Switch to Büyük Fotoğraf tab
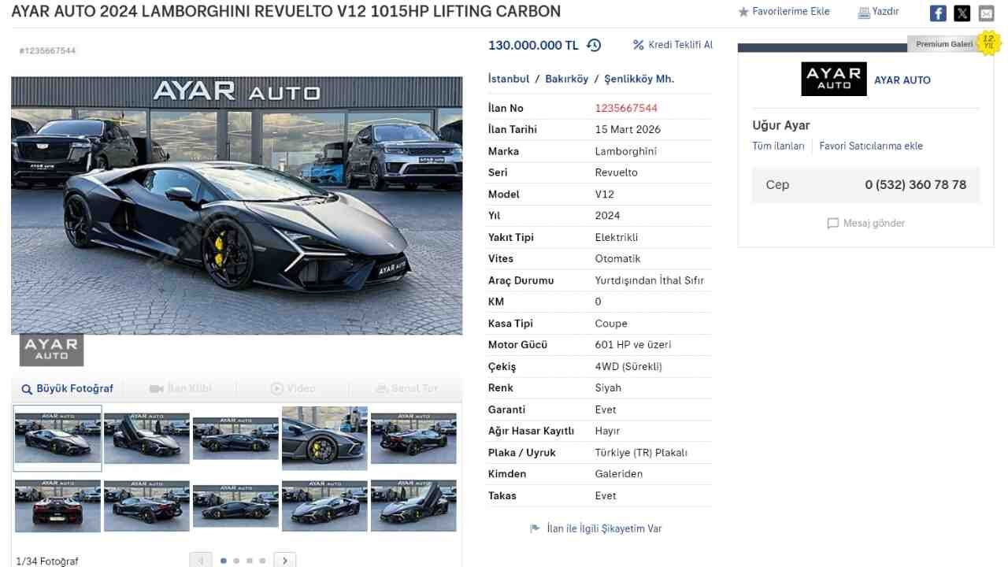This screenshot has width=1008, height=567. (68, 388)
